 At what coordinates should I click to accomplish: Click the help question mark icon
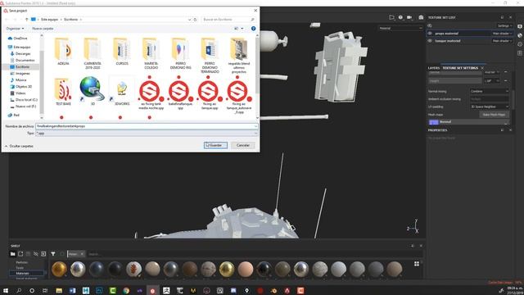point(253,29)
